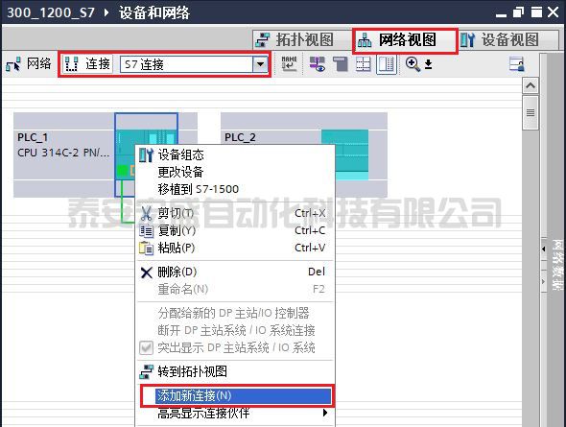566x427 pixels.
Task: Click the save window settings icon
Action: [516, 64]
